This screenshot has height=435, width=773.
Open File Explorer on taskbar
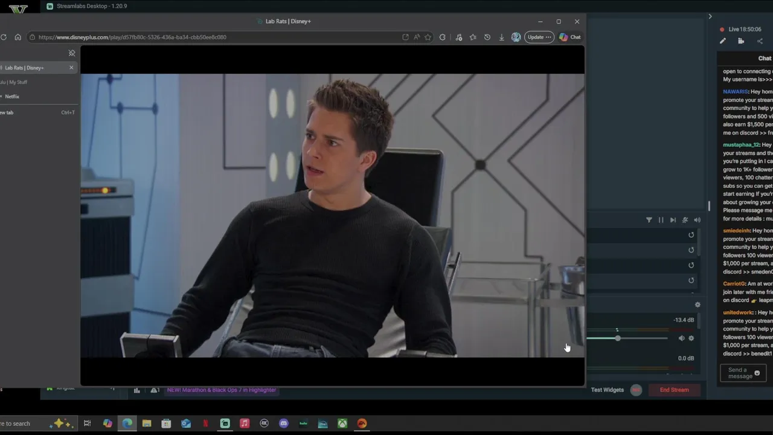[x=147, y=424]
